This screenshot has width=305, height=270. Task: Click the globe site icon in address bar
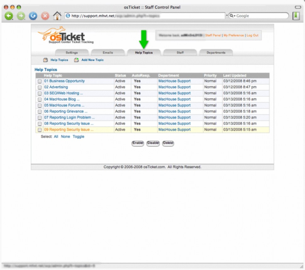point(68,16)
